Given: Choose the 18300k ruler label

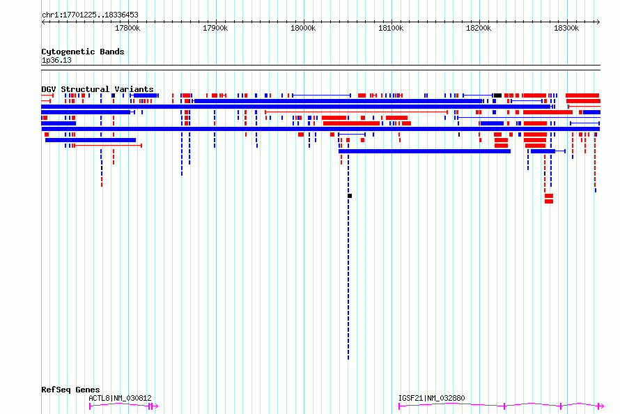Looking at the screenshot, I should [566, 28].
